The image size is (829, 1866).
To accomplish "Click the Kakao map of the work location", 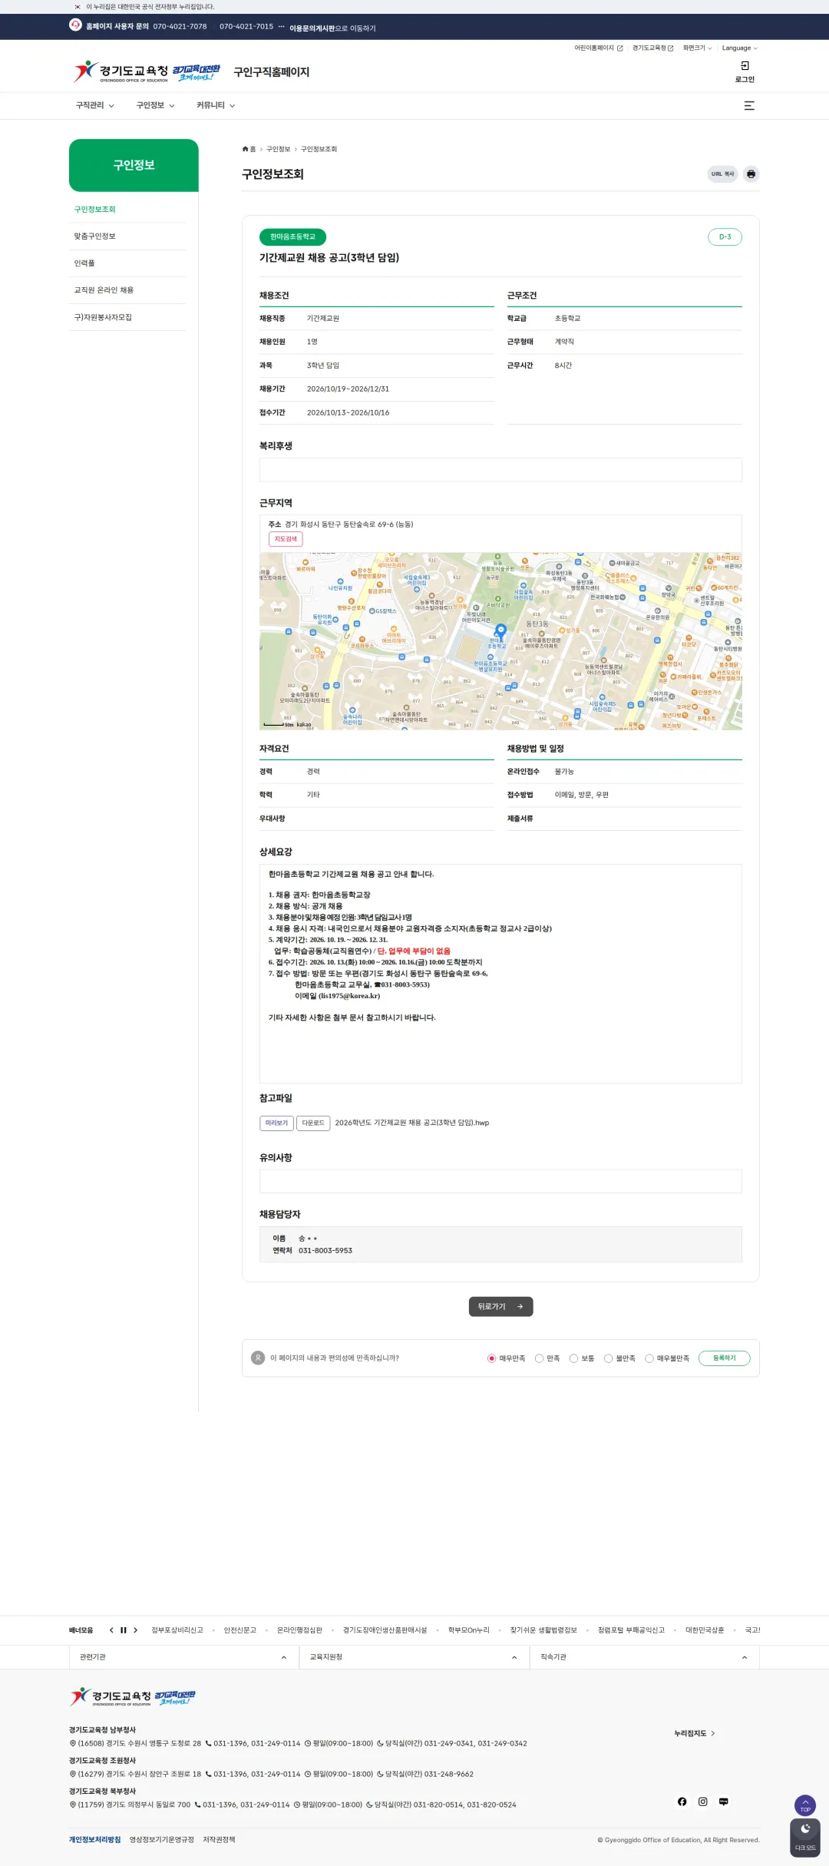I will 500,641.
